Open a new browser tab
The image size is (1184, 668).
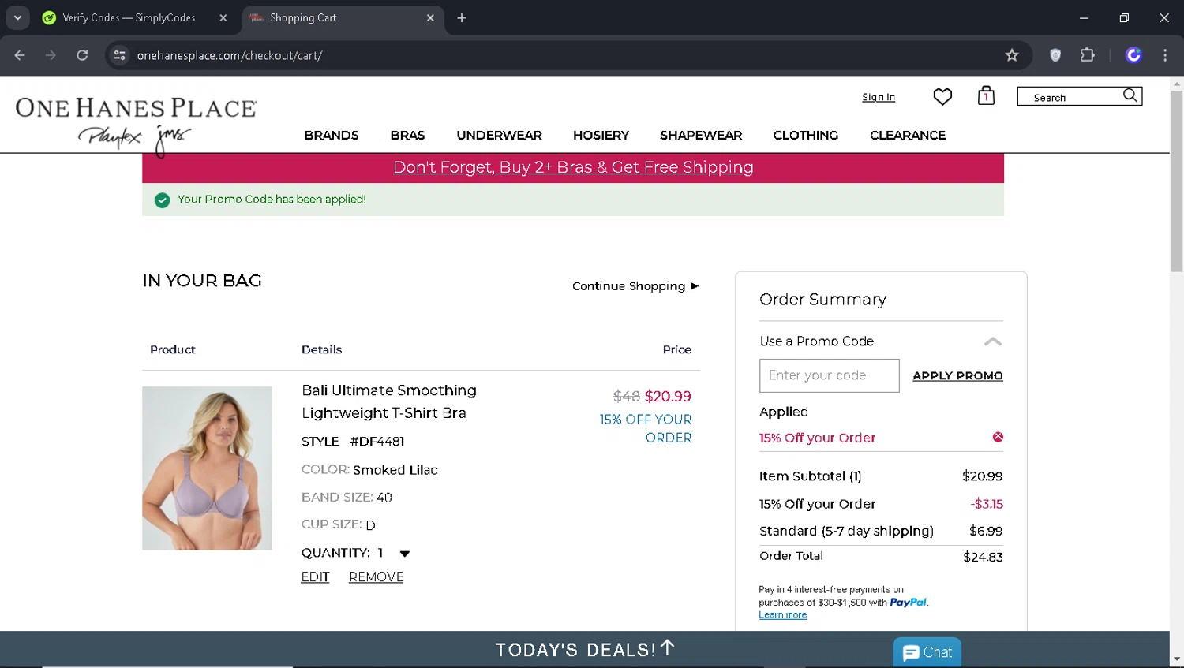(x=462, y=17)
